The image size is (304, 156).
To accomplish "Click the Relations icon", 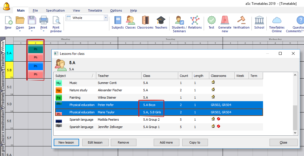I will [195, 21].
